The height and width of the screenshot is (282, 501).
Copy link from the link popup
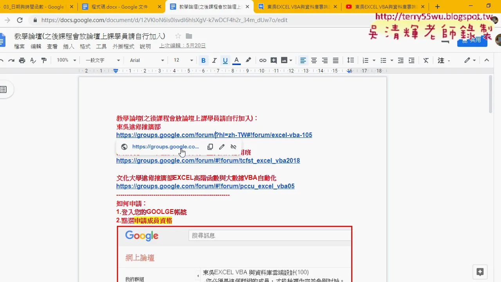coord(210,147)
